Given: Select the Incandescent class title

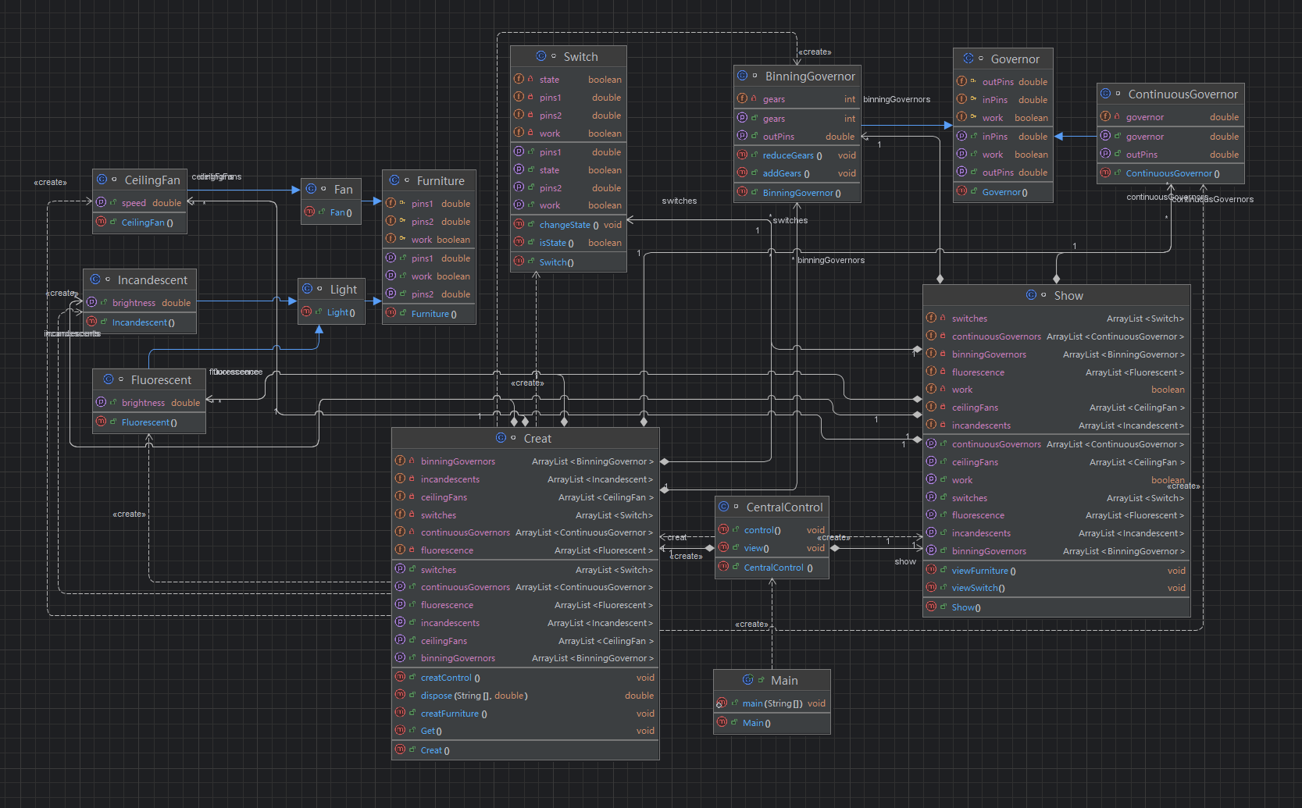Looking at the screenshot, I should click(x=152, y=280).
